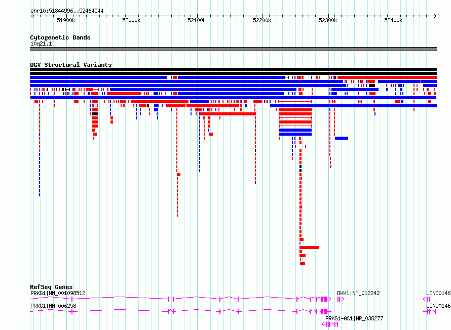This screenshot has height=330, width=451.
Task: Open the PRKG1-AS1|NR_038277 gene label
Action: (x=354, y=318)
